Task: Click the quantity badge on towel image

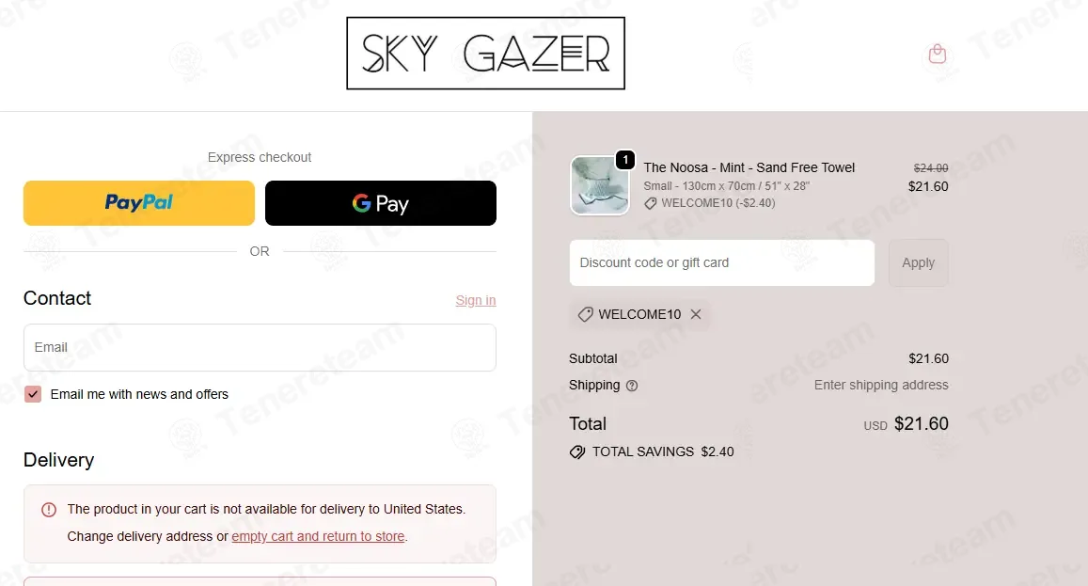Action: coord(625,160)
